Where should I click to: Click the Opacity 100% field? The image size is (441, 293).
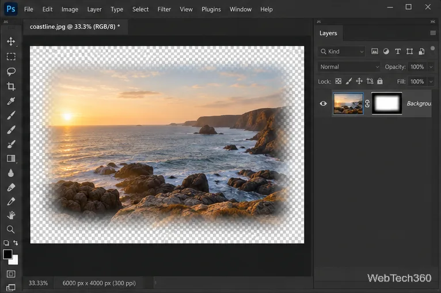click(417, 67)
